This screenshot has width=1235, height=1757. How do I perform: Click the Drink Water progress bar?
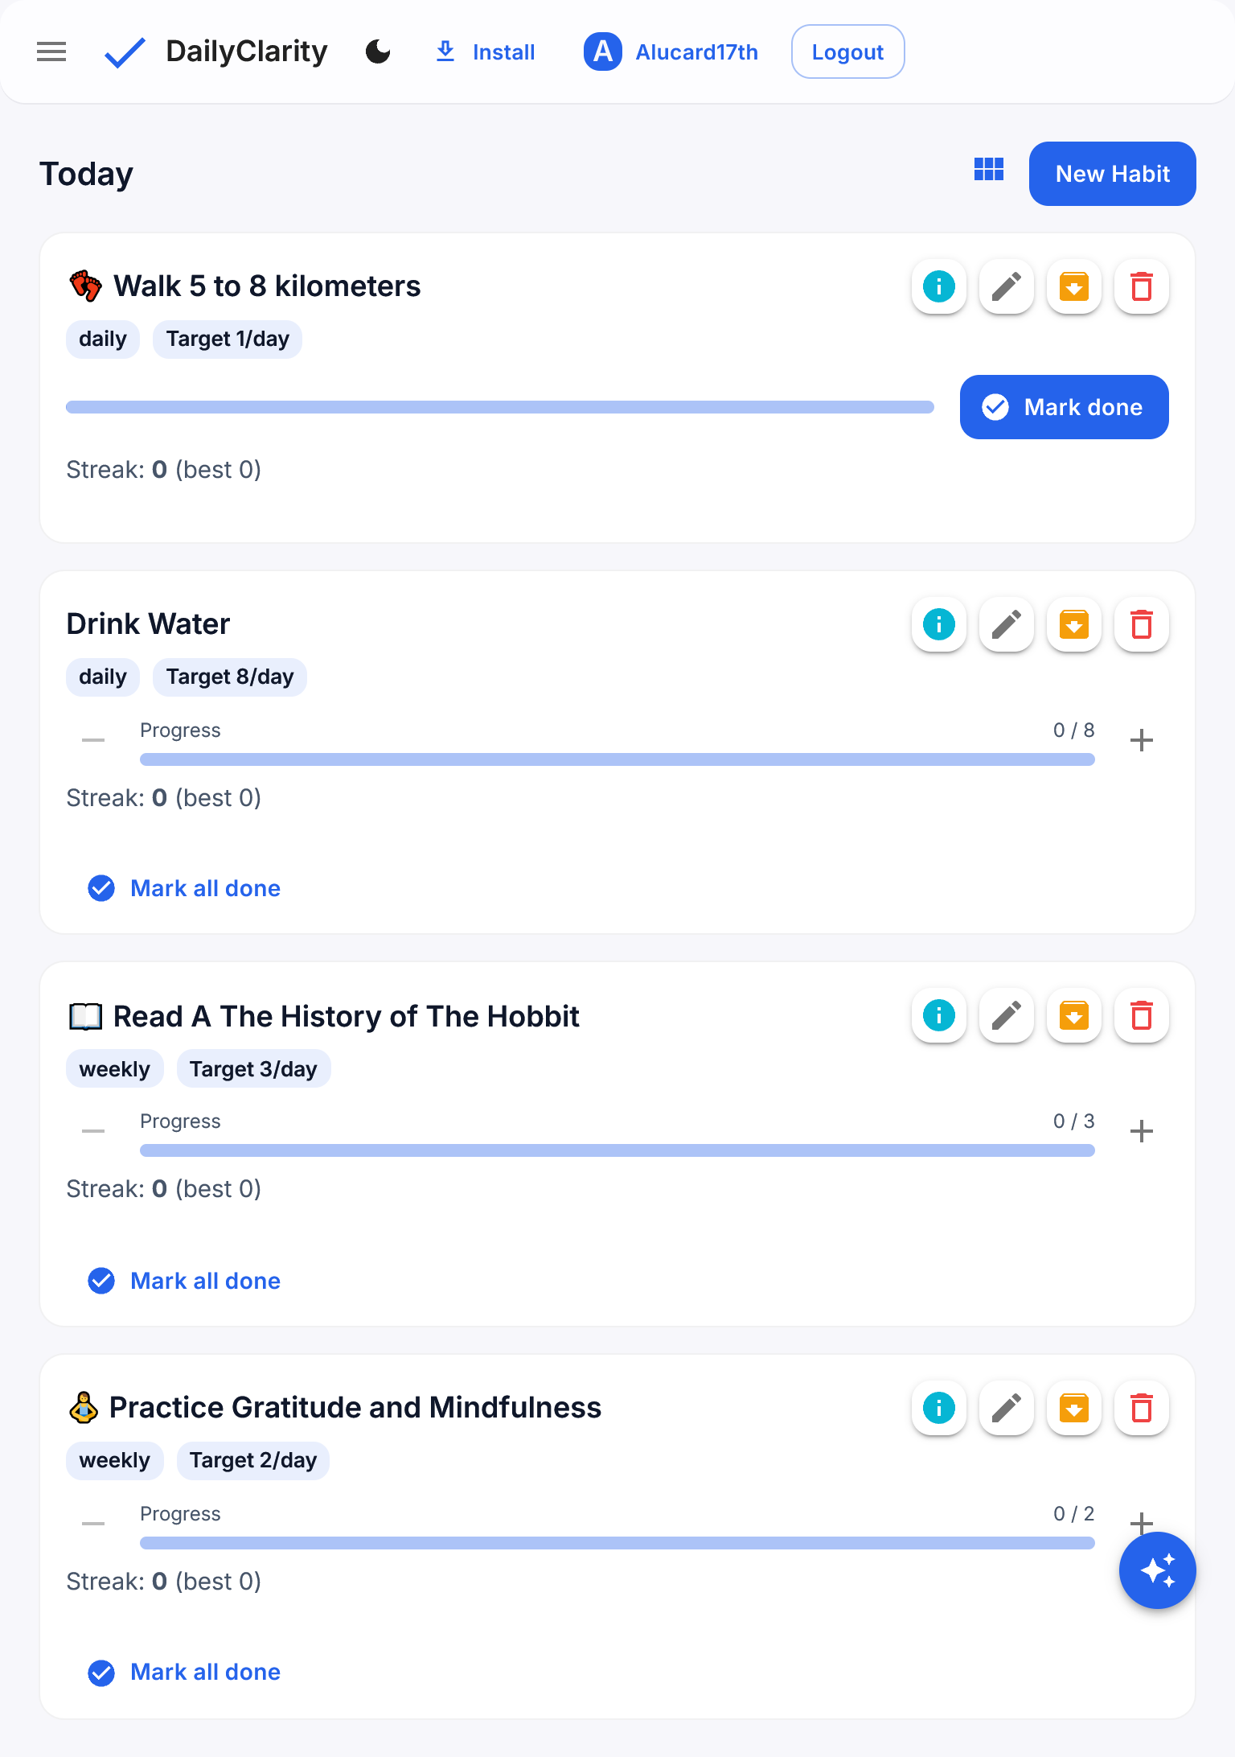click(617, 759)
